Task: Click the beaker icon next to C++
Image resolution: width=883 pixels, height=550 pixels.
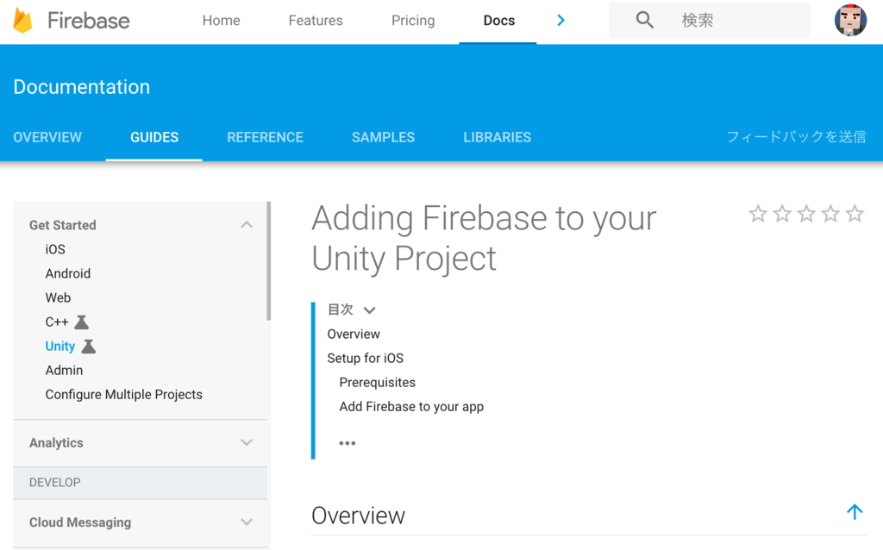Action: (82, 322)
